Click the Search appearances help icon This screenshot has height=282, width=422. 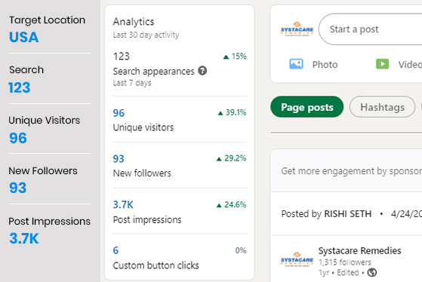click(202, 71)
